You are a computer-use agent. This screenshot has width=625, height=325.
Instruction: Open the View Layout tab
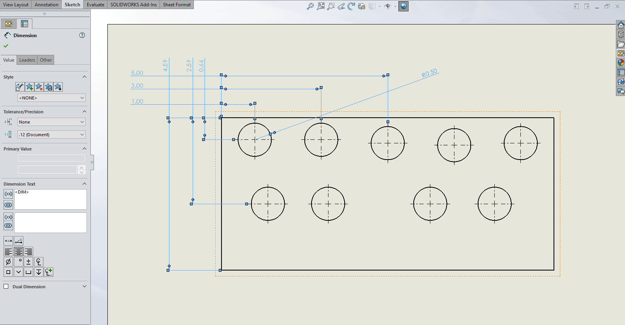pyautogui.click(x=16, y=5)
